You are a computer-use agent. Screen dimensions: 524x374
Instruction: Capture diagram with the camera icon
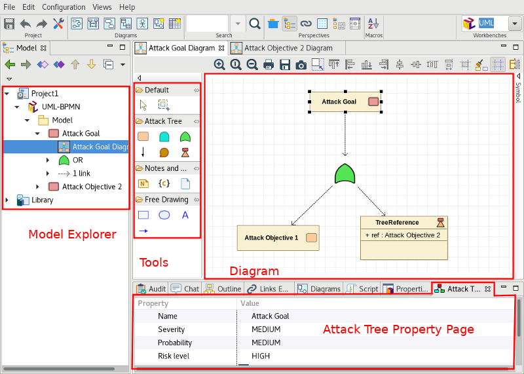point(301,64)
